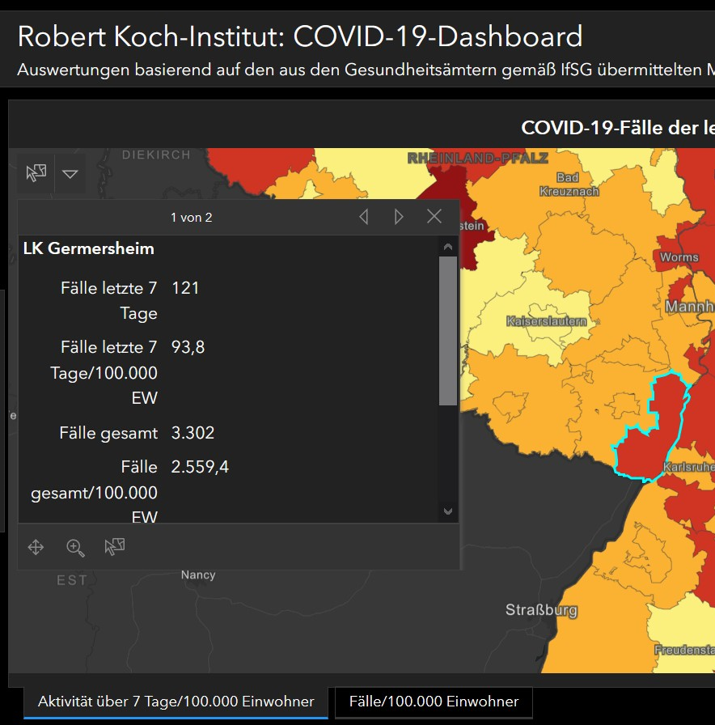Click the popup scrollbar down arrow

448,511
